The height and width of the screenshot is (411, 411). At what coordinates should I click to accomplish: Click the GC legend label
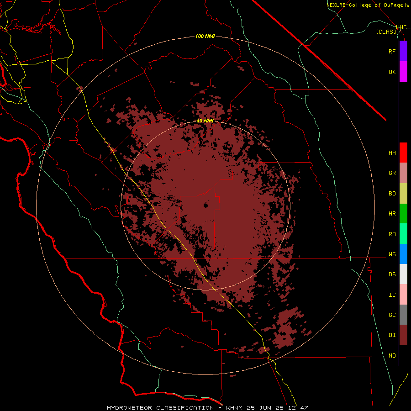[x=392, y=315]
